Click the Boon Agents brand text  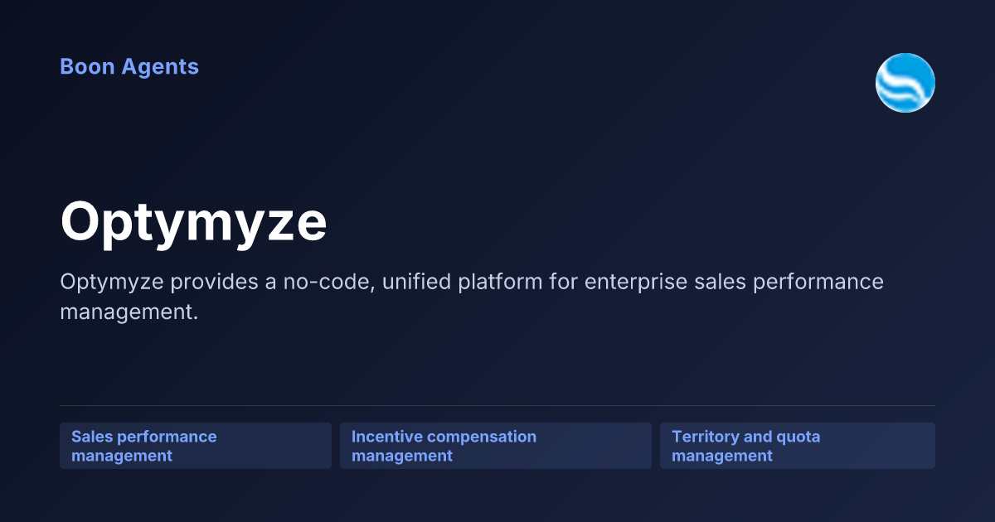(x=129, y=67)
